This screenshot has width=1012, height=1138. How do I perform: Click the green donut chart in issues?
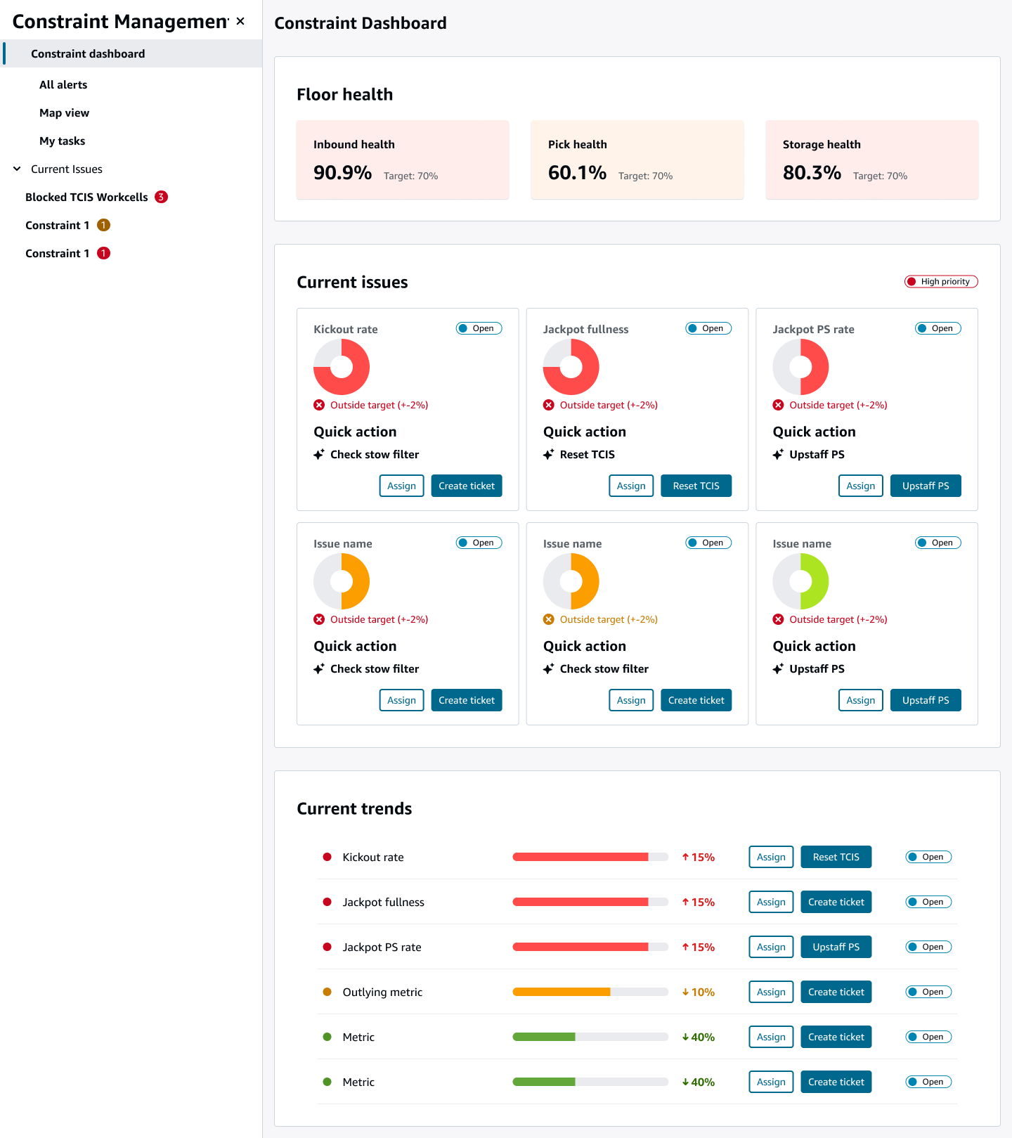point(800,581)
